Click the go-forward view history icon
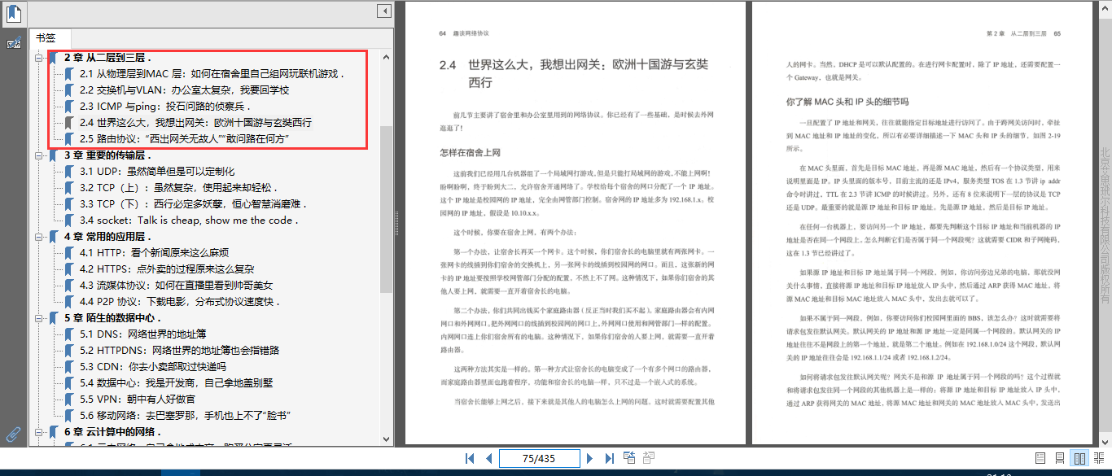The height and width of the screenshot is (476, 1112). pyautogui.click(x=649, y=457)
